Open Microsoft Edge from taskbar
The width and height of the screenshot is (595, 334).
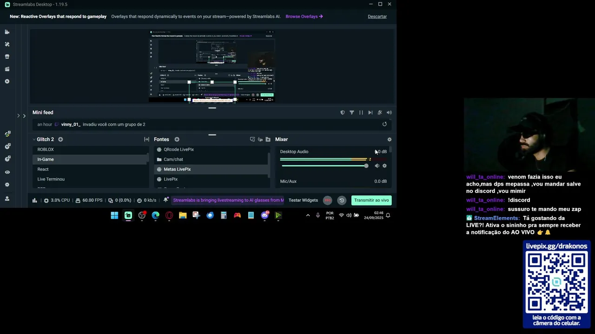pos(155,215)
